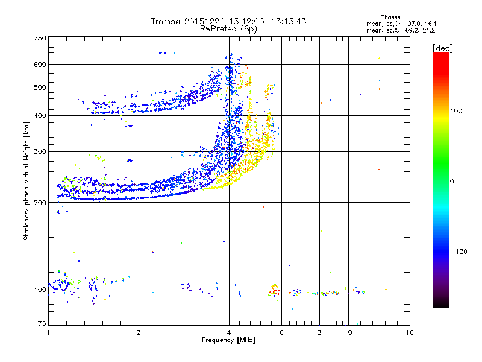
Task: Select the 'mean, sd,O: -97.0, 16.1' text
Action: pos(401,24)
